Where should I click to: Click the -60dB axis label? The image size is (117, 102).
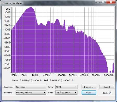(x=7, y=51)
